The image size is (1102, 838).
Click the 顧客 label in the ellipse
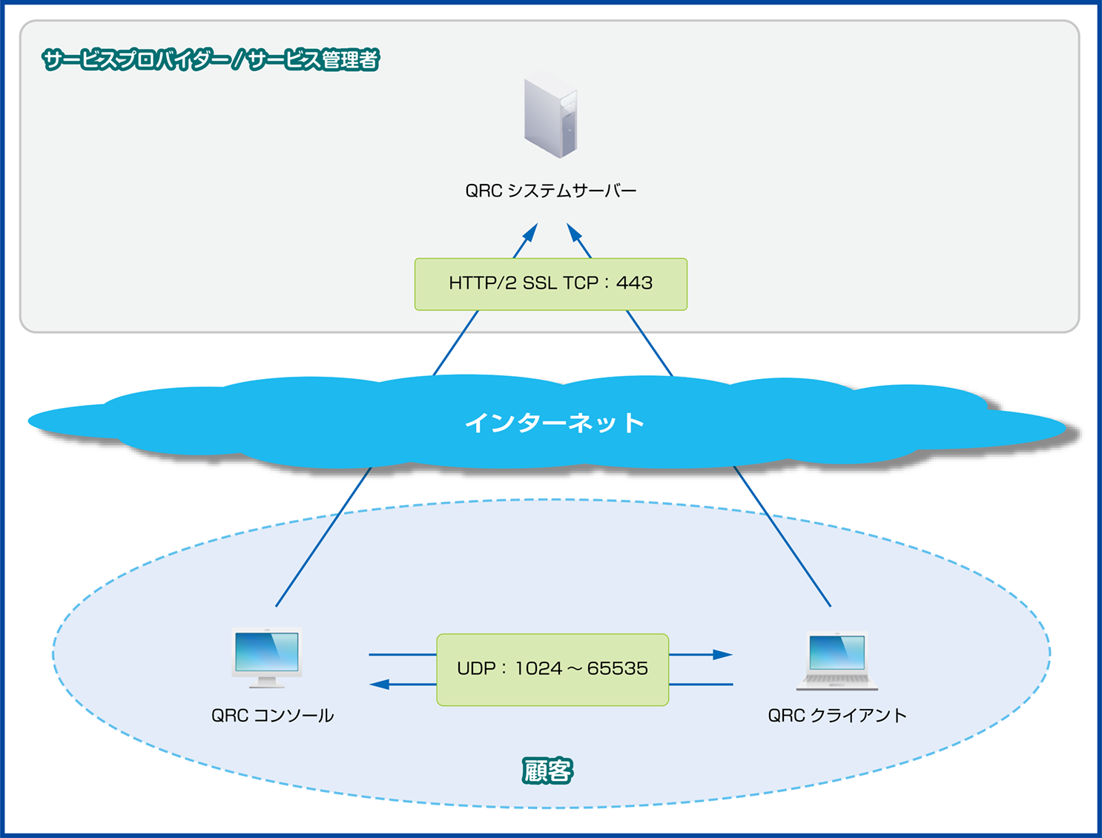(x=547, y=771)
